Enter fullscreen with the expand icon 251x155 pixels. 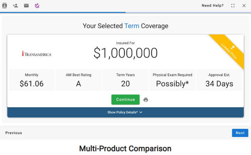pyautogui.click(x=233, y=6)
